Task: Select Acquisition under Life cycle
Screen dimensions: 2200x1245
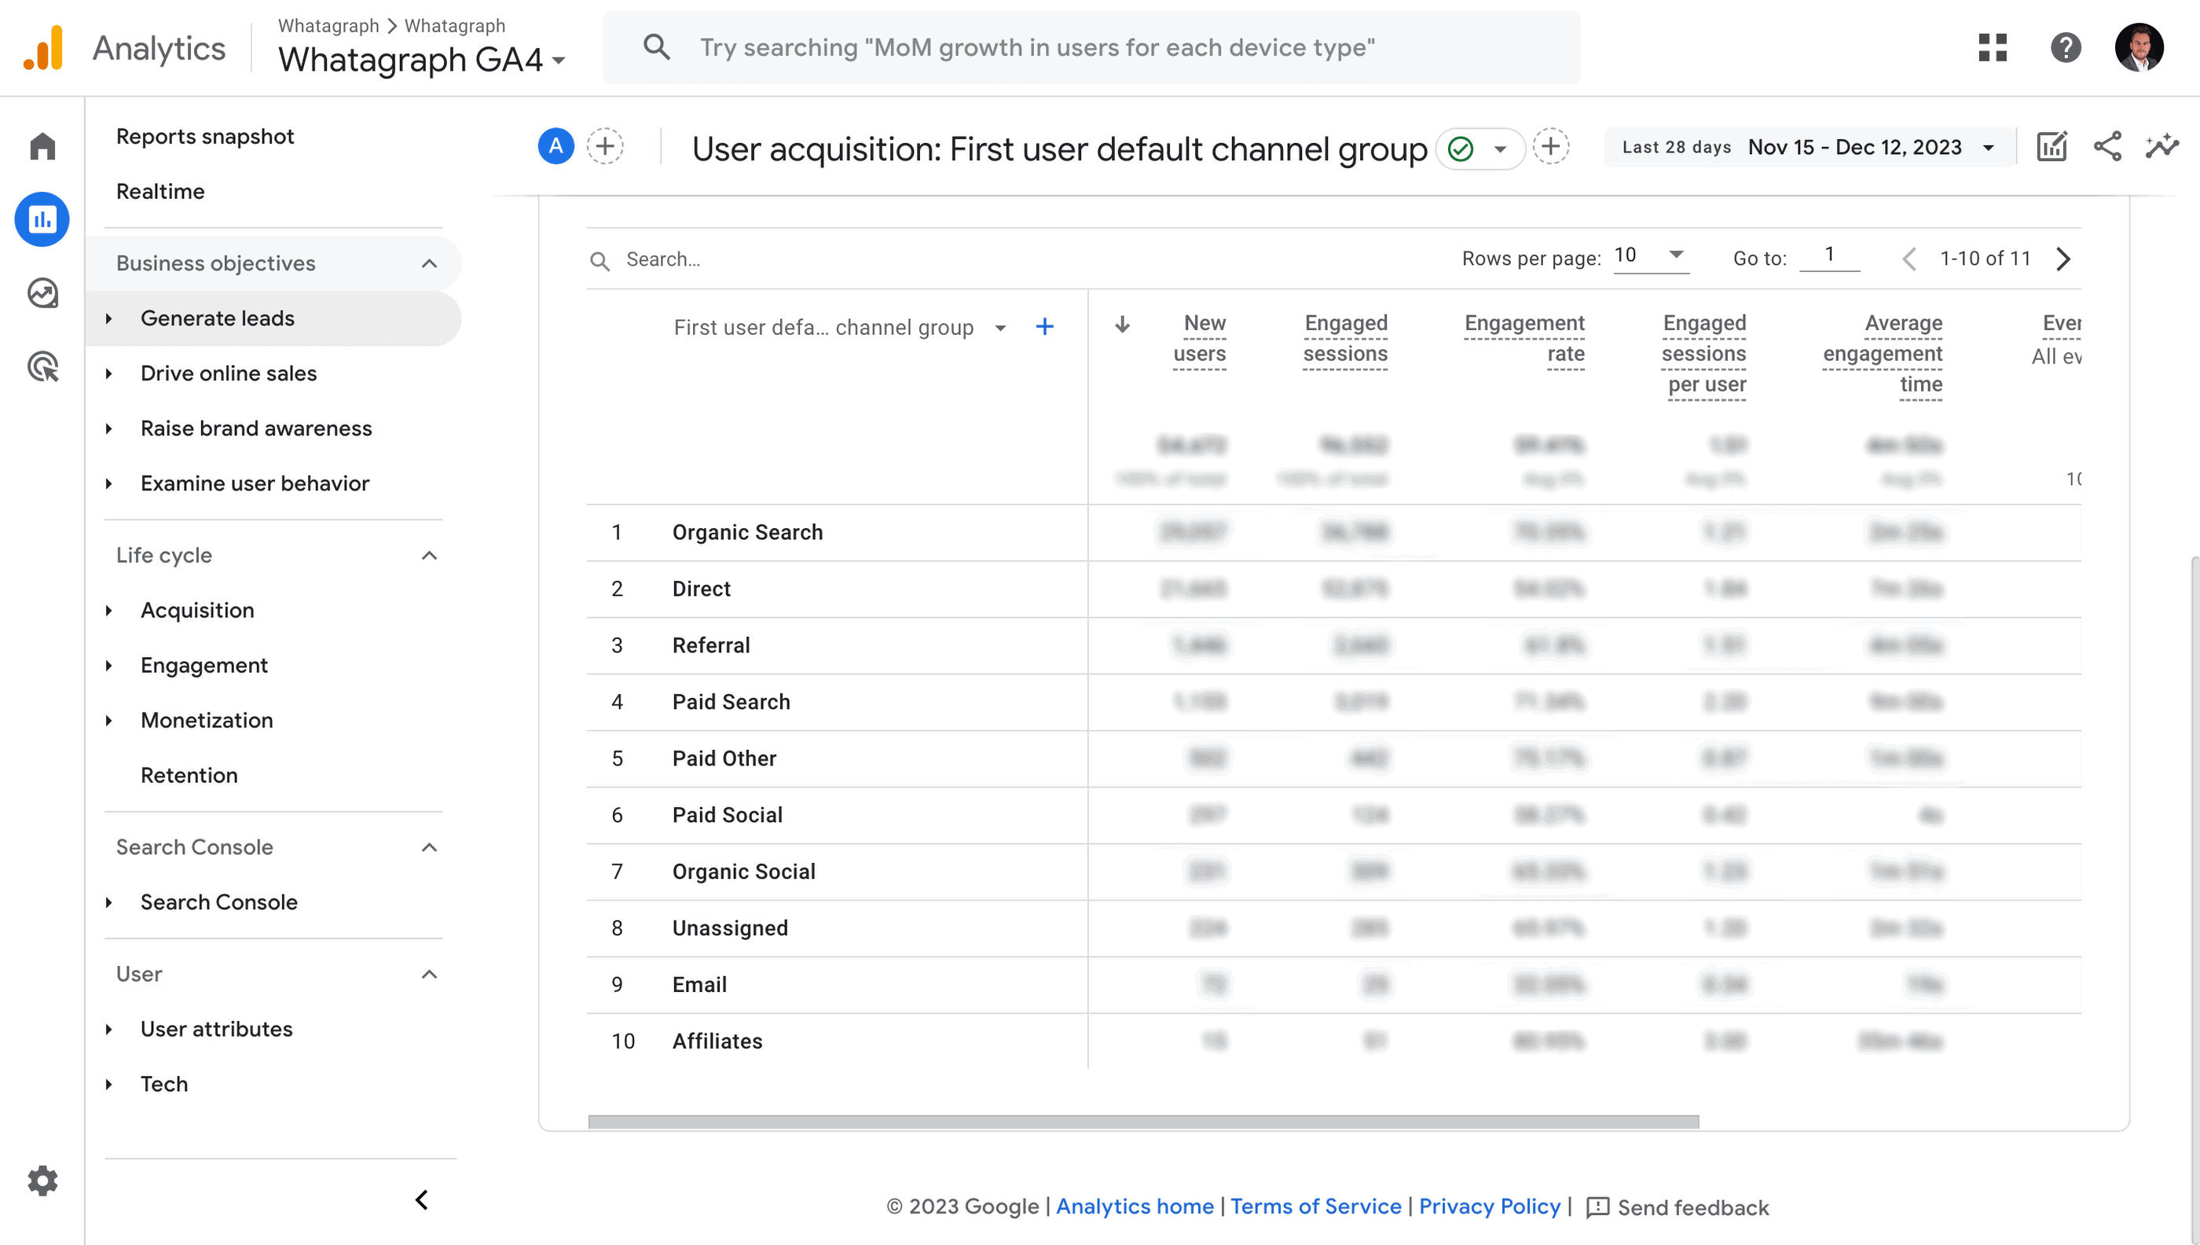Action: tap(197, 610)
